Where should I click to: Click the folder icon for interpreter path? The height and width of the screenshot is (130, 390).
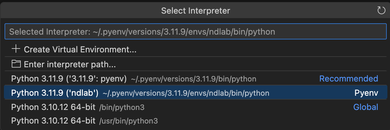point(16,64)
